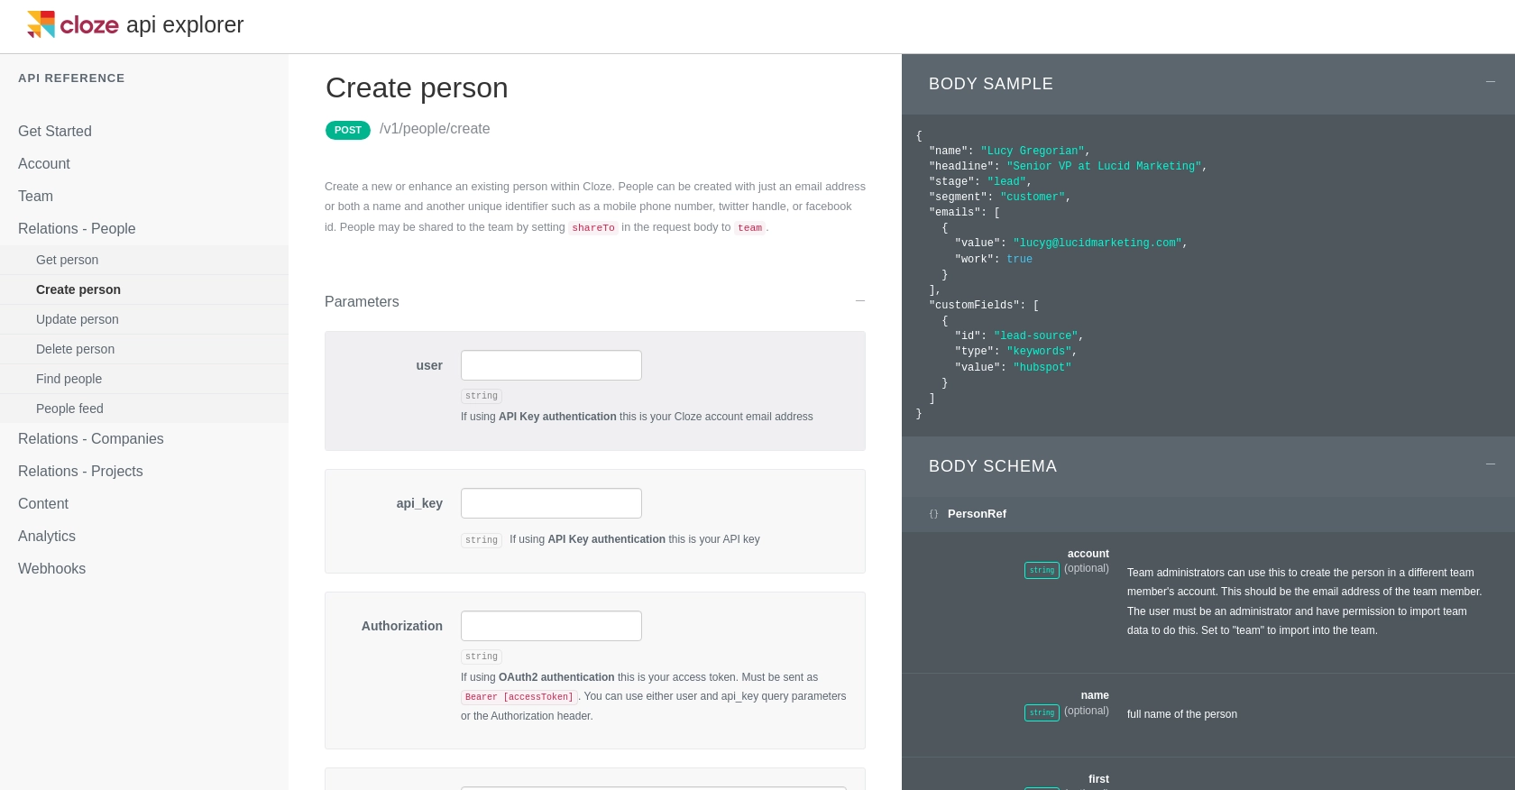Open the Webhooks section

tap(51, 568)
